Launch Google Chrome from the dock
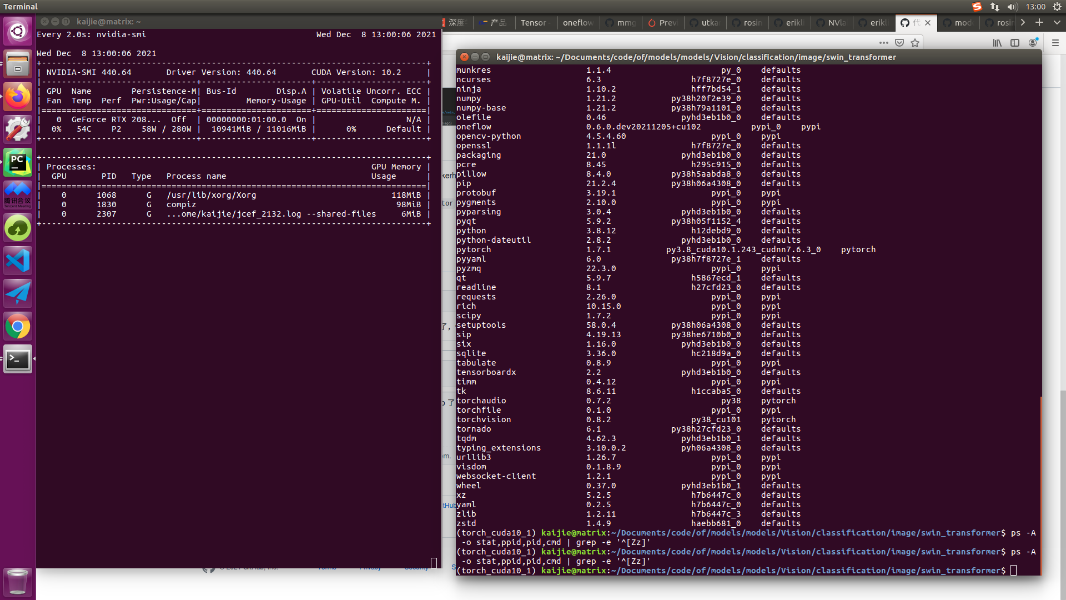 point(18,326)
